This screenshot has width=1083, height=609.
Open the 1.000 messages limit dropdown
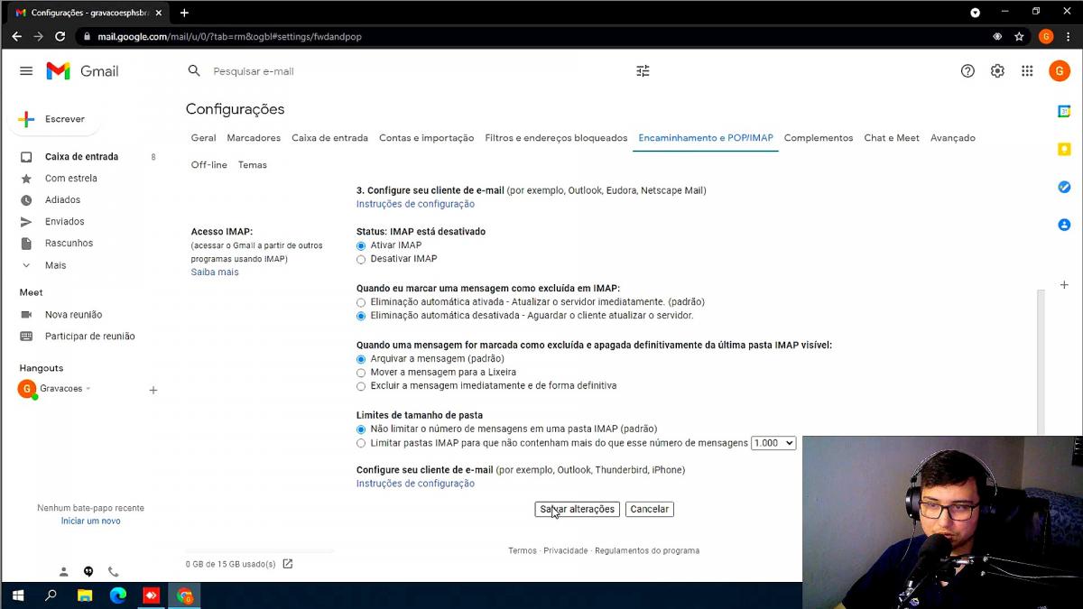[x=773, y=443]
